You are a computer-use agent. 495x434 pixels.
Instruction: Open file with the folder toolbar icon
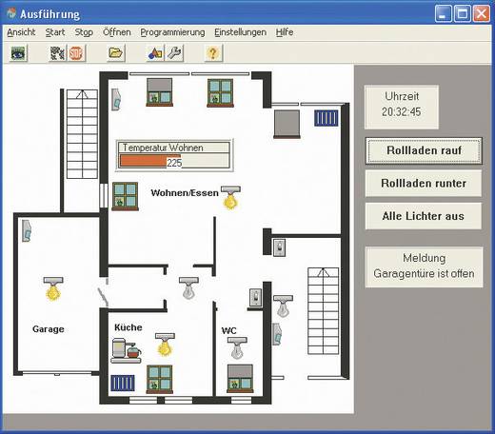point(115,53)
